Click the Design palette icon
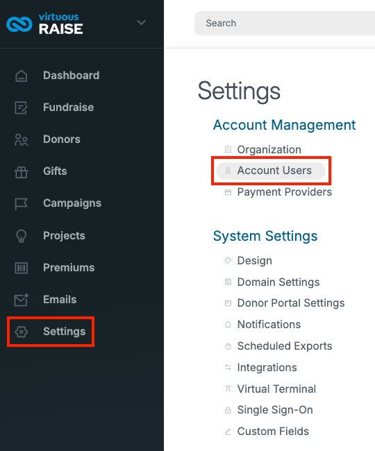375x451 pixels. pyautogui.click(x=228, y=260)
